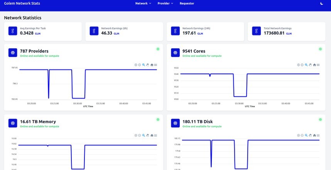Expand the Network dropdown menu
Image resolution: width=331 pixels, height=170 pixels.
click(x=143, y=3)
